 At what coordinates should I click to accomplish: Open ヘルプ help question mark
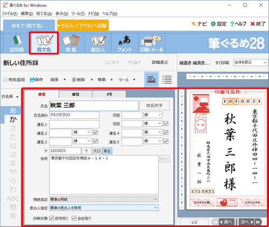(x=238, y=24)
